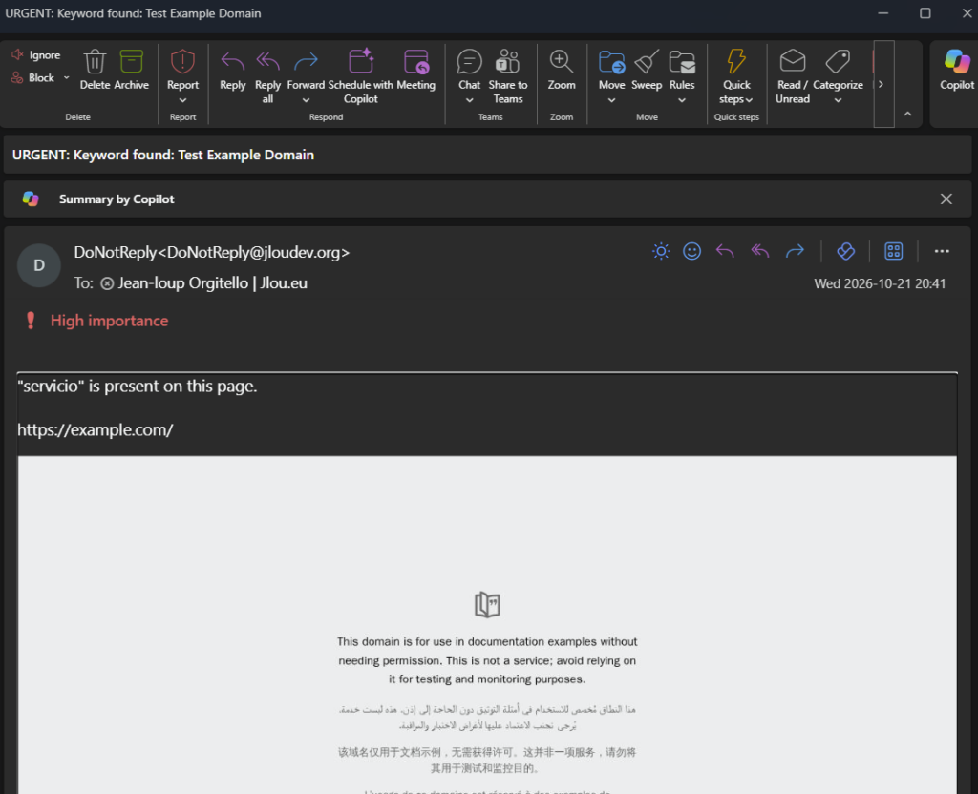978x794 pixels.
Task: Minimize the email window
Action: (x=882, y=13)
